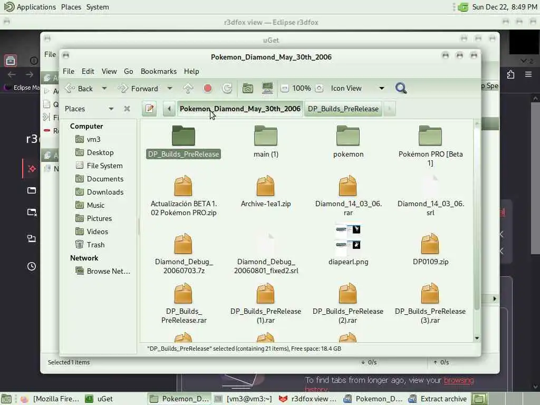Open file search magnifier
The image size is (540, 405).
(401, 89)
